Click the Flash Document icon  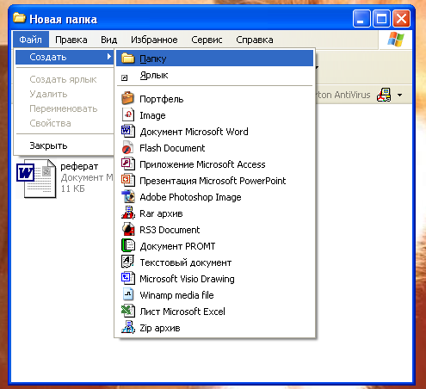127,147
